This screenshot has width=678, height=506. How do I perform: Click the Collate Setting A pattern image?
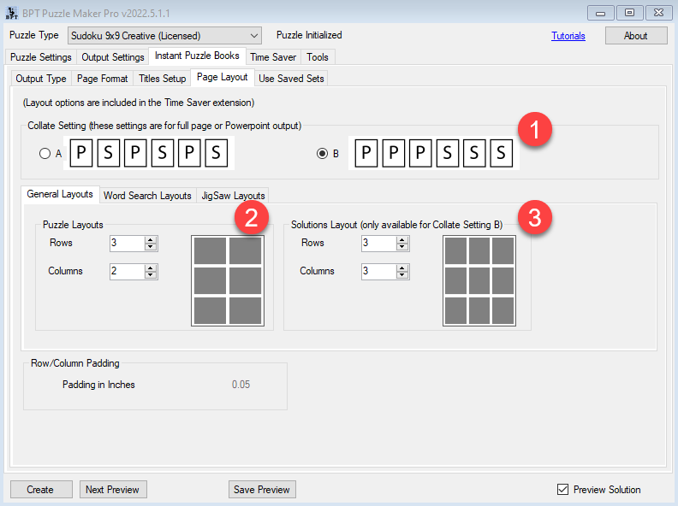point(148,154)
